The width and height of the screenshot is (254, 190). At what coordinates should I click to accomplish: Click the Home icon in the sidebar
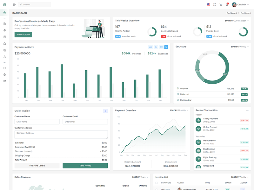coord(4,13)
